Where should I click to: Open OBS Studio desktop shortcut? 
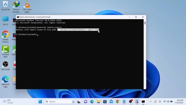pyautogui.click(x=5, y=65)
